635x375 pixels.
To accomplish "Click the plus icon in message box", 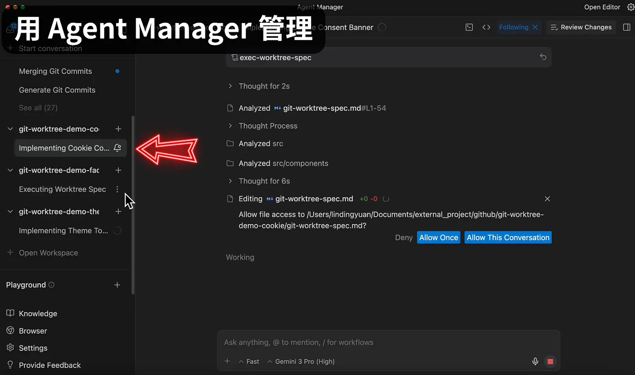I will 227,361.
